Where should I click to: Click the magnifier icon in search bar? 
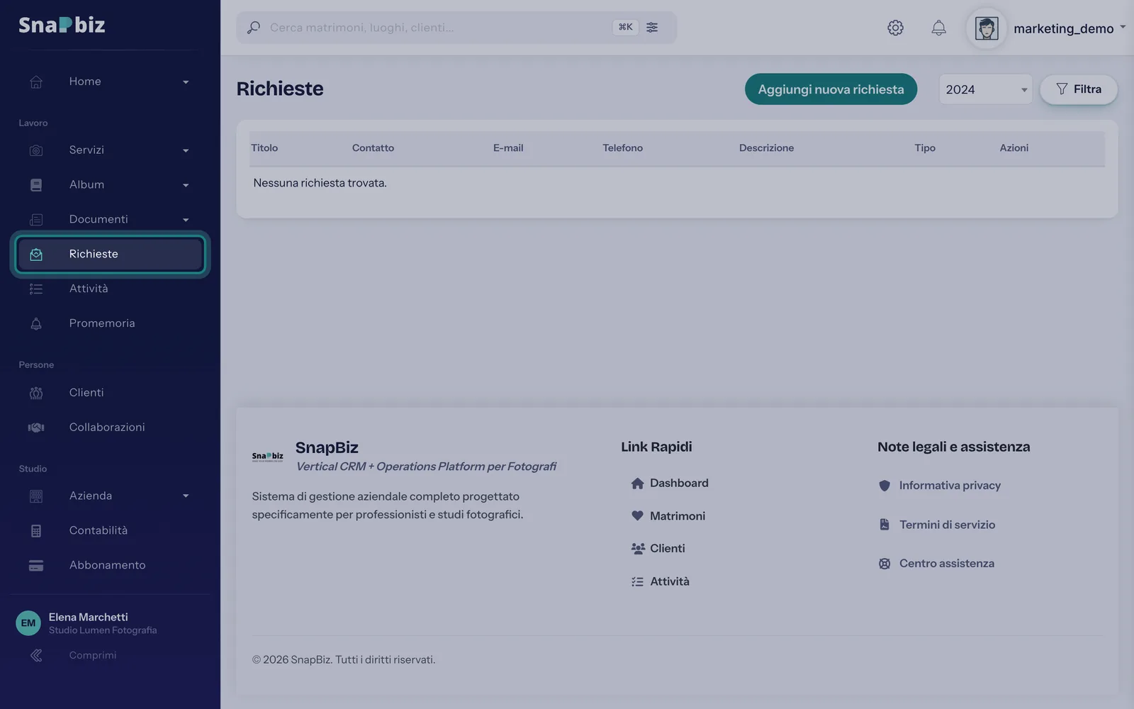pyautogui.click(x=253, y=28)
